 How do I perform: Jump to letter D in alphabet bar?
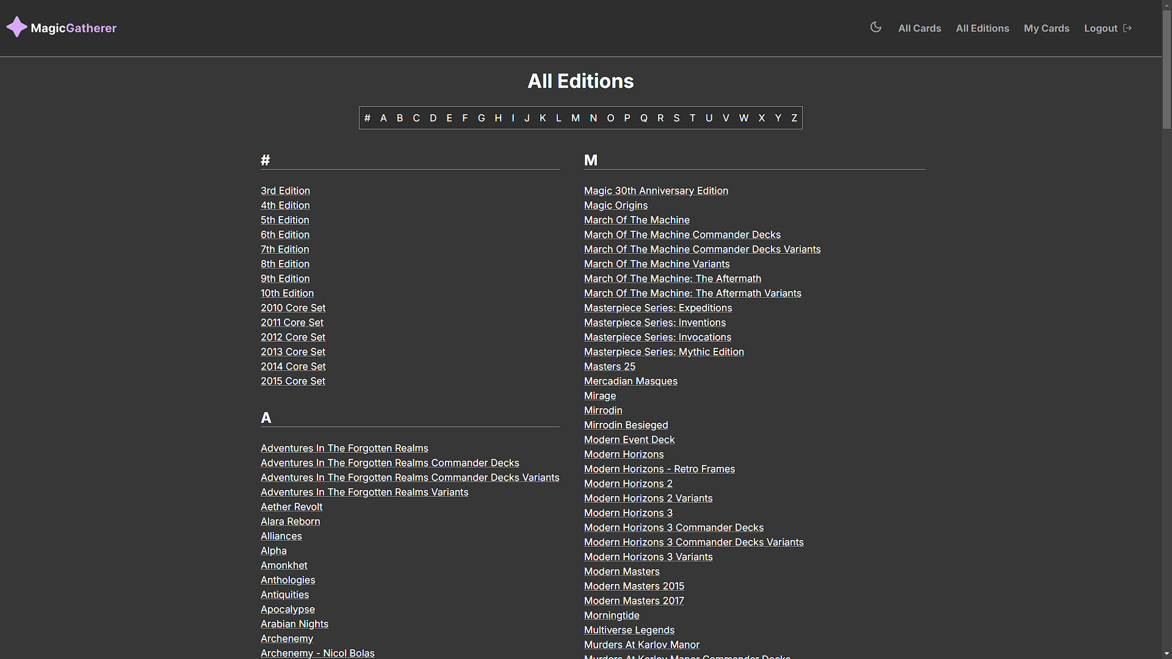(x=433, y=118)
